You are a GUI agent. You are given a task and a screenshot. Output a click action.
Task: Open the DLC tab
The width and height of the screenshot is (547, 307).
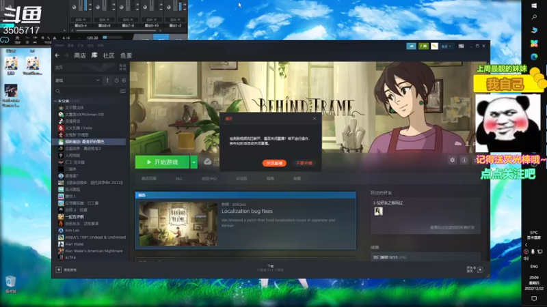click(x=179, y=179)
